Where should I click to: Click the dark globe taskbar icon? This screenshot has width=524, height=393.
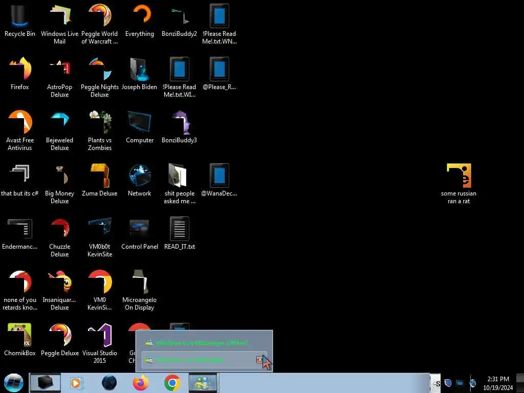pyautogui.click(x=110, y=383)
